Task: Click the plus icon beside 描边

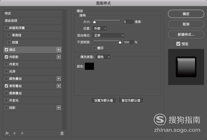Action: (x=59, y=50)
